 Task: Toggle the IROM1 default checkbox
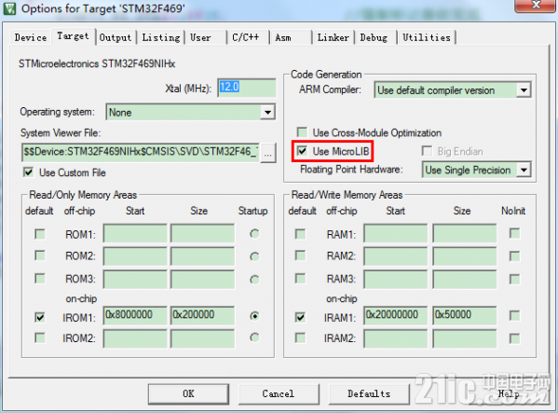(40, 317)
